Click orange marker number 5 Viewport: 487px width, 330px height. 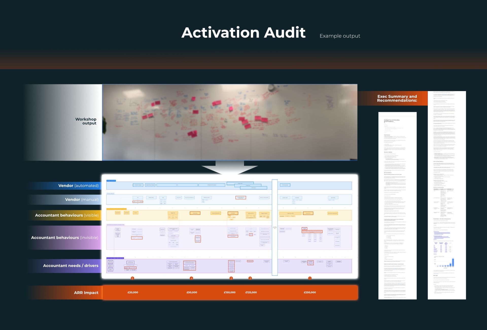132,278
